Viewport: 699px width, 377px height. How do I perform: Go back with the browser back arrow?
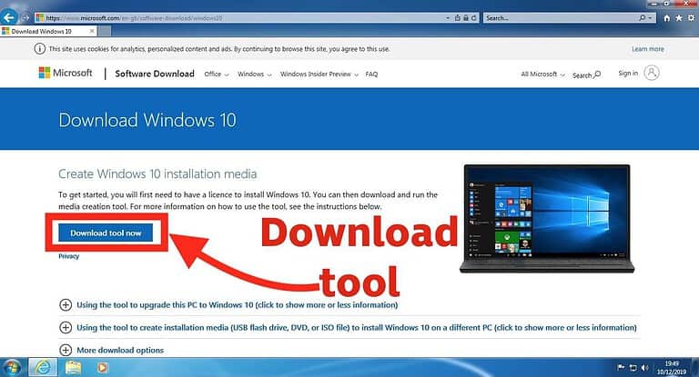click(8, 18)
